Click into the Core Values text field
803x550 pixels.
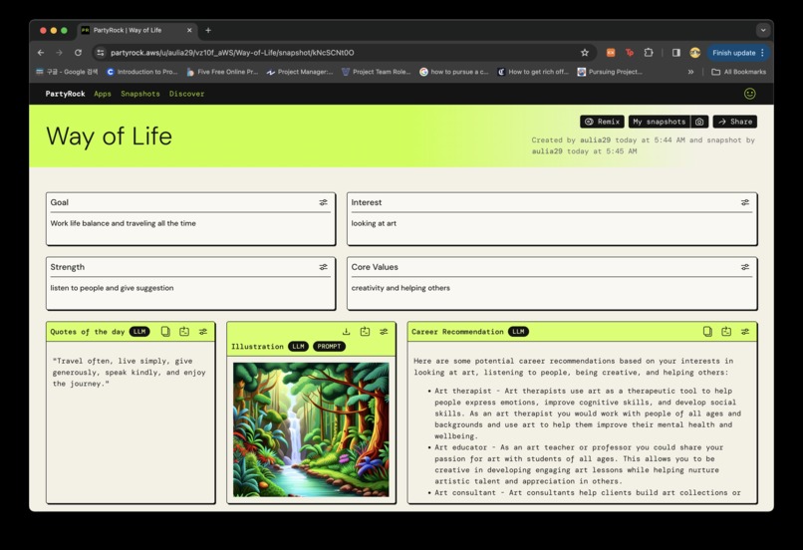pos(552,288)
